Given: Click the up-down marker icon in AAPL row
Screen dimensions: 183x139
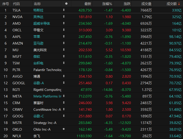Looking at the screenshot, I should click(x=64, y=36).
